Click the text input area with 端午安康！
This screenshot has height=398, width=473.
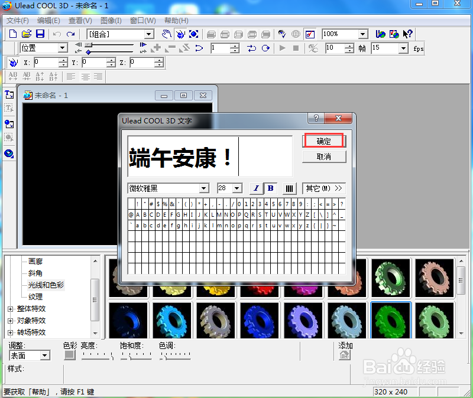210,156
